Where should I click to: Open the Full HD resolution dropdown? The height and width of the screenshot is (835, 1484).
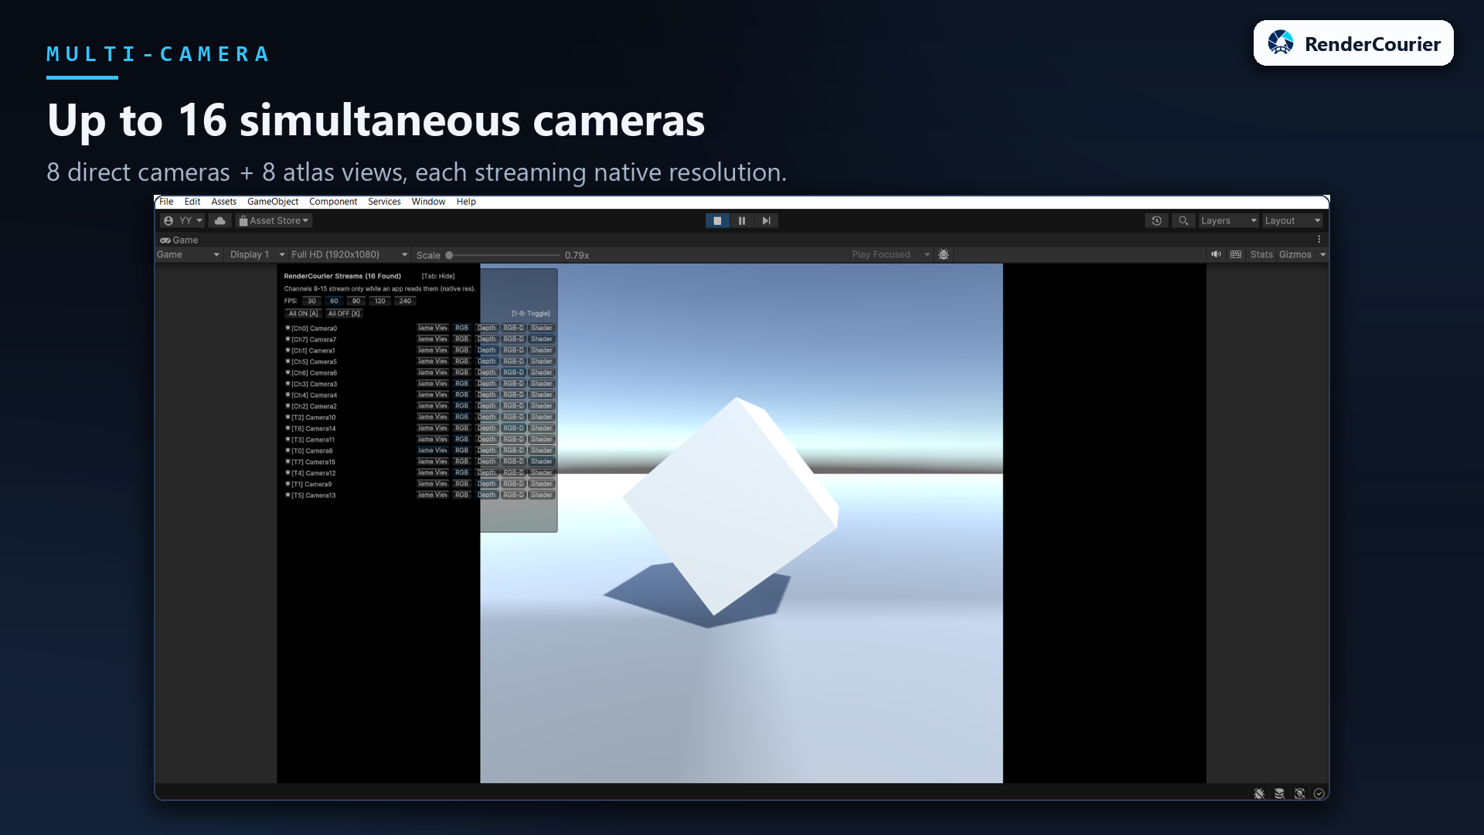click(x=349, y=254)
